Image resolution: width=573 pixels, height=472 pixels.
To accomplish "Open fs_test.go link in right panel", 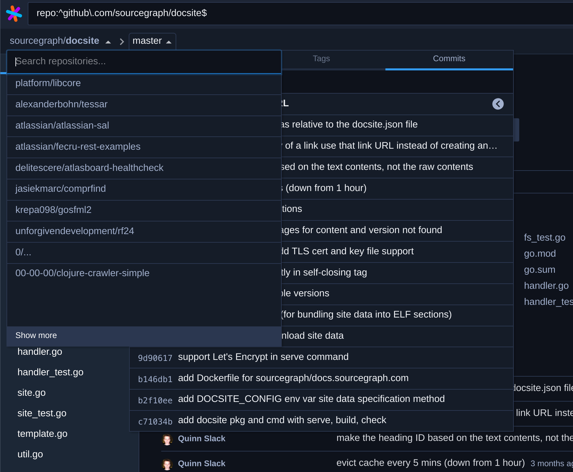I will [x=545, y=238].
